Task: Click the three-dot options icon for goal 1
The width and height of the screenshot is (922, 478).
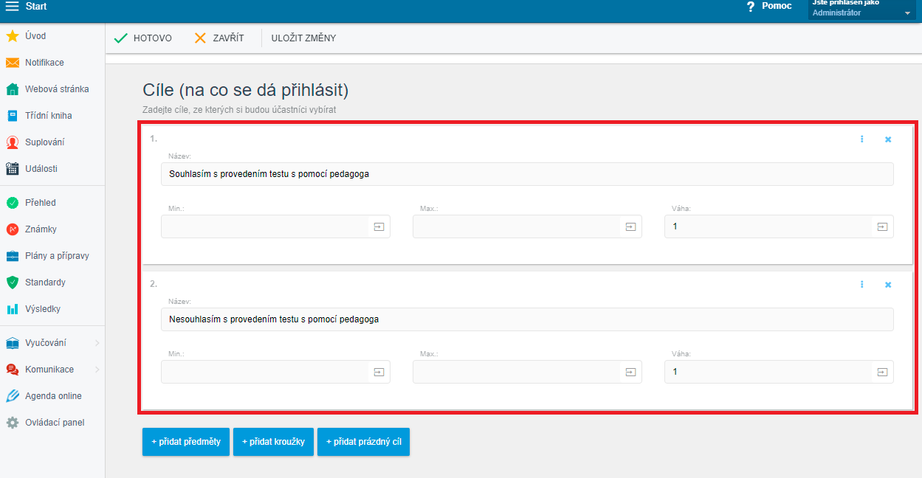Action: (x=861, y=139)
